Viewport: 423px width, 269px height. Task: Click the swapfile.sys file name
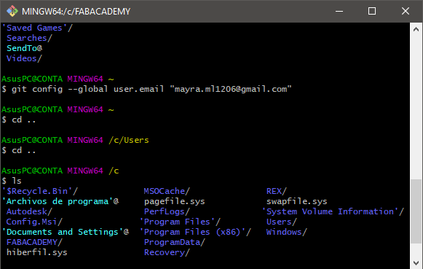[297, 201]
